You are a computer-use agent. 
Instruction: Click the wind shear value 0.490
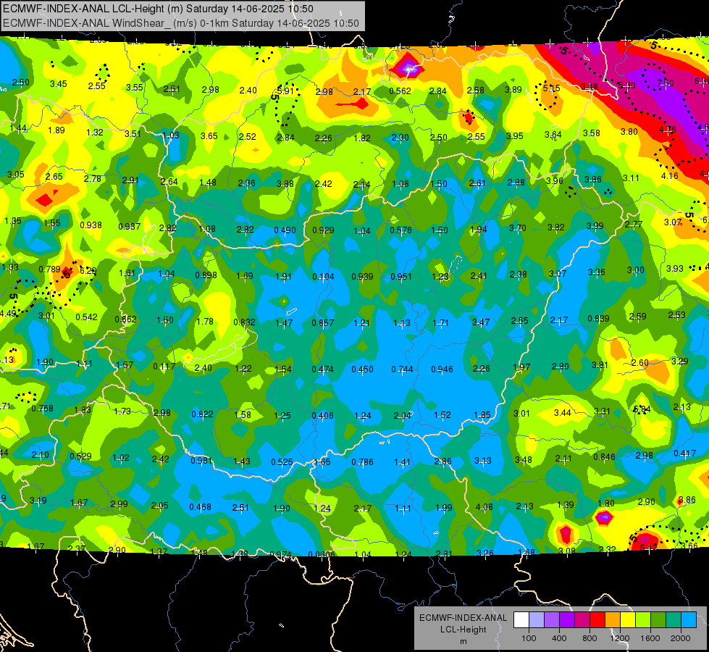click(285, 230)
